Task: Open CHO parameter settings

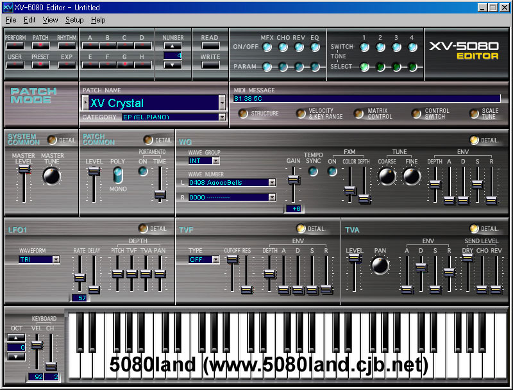Action: [283, 67]
